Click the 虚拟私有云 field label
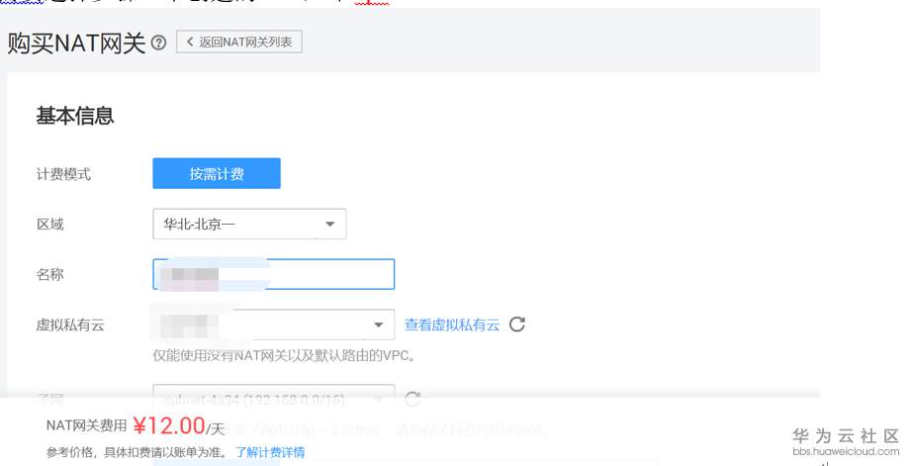The image size is (913, 466). 70,326
